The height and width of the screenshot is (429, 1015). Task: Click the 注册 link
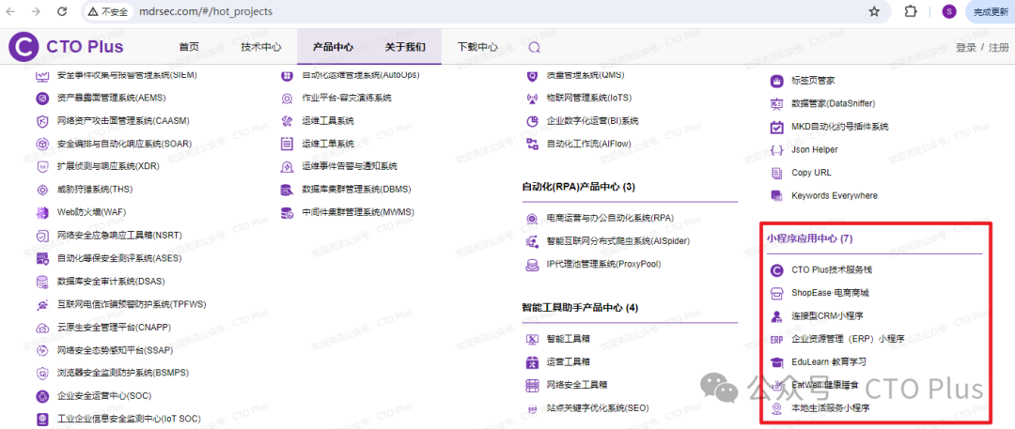[x=999, y=48]
